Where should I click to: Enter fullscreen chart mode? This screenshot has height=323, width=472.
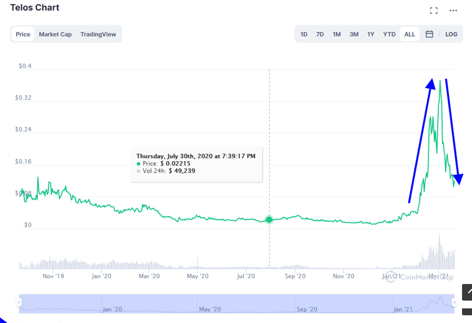(434, 11)
